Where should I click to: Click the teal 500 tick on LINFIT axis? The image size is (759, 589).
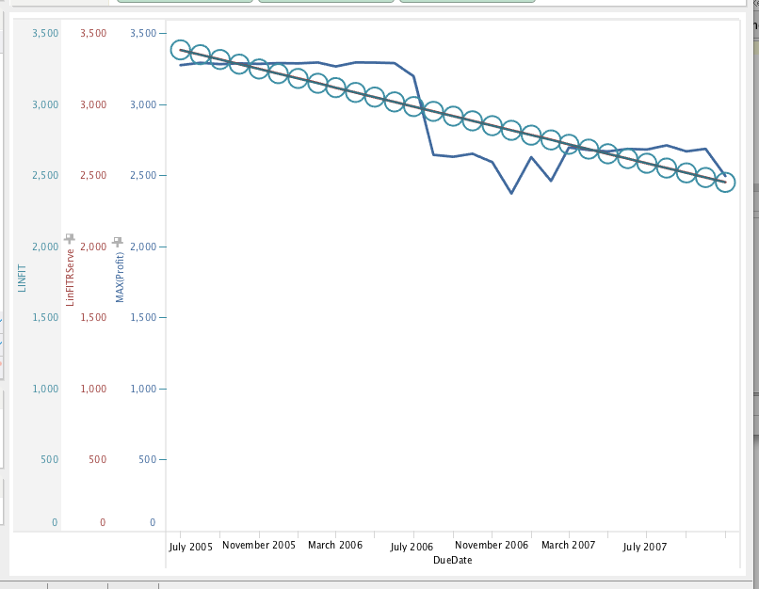(x=49, y=459)
